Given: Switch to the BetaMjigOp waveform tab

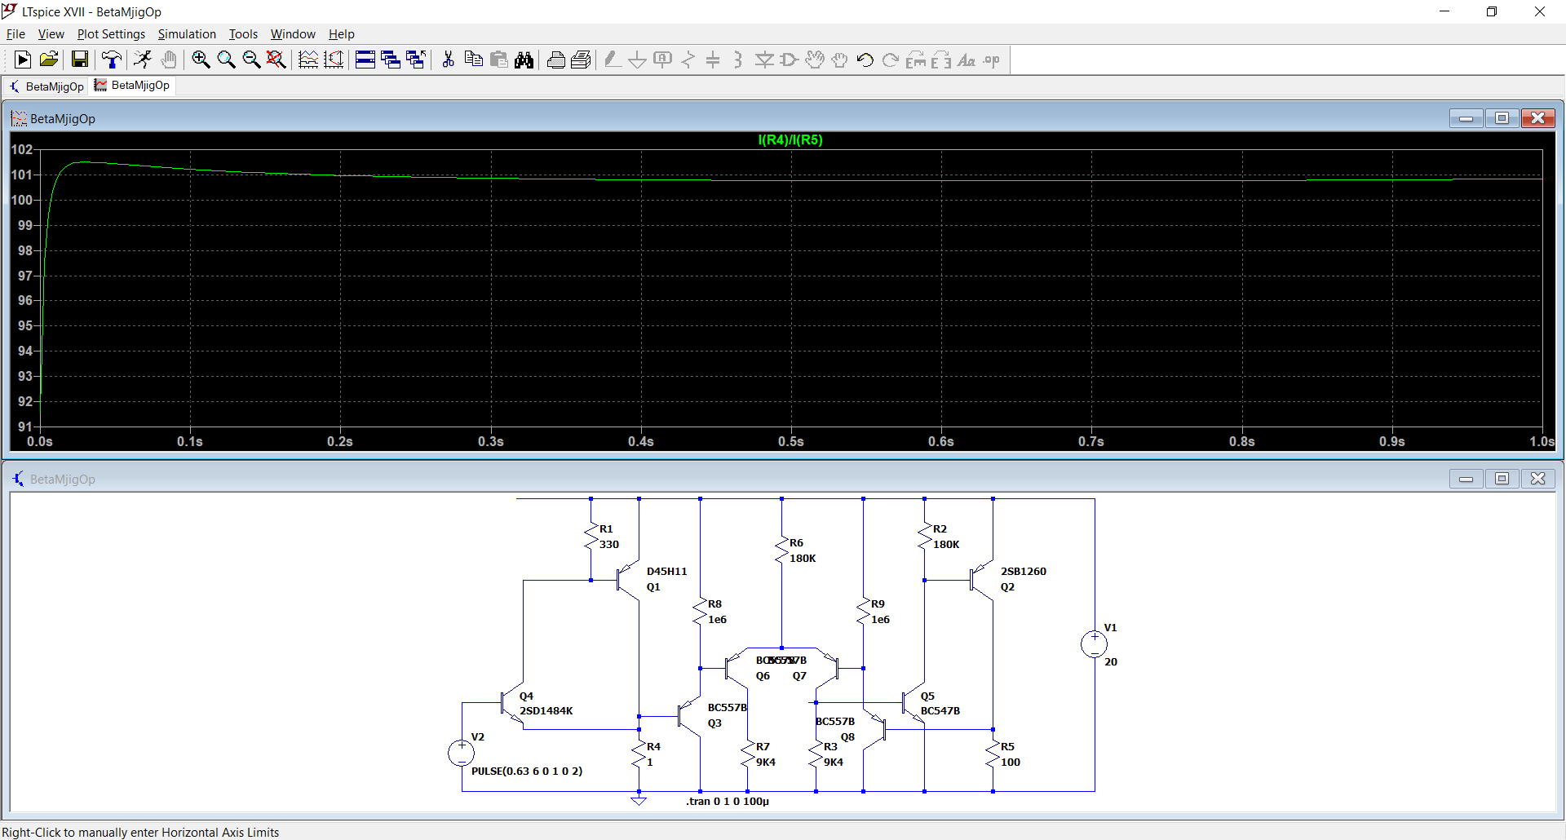Looking at the screenshot, I should point(132,86).
